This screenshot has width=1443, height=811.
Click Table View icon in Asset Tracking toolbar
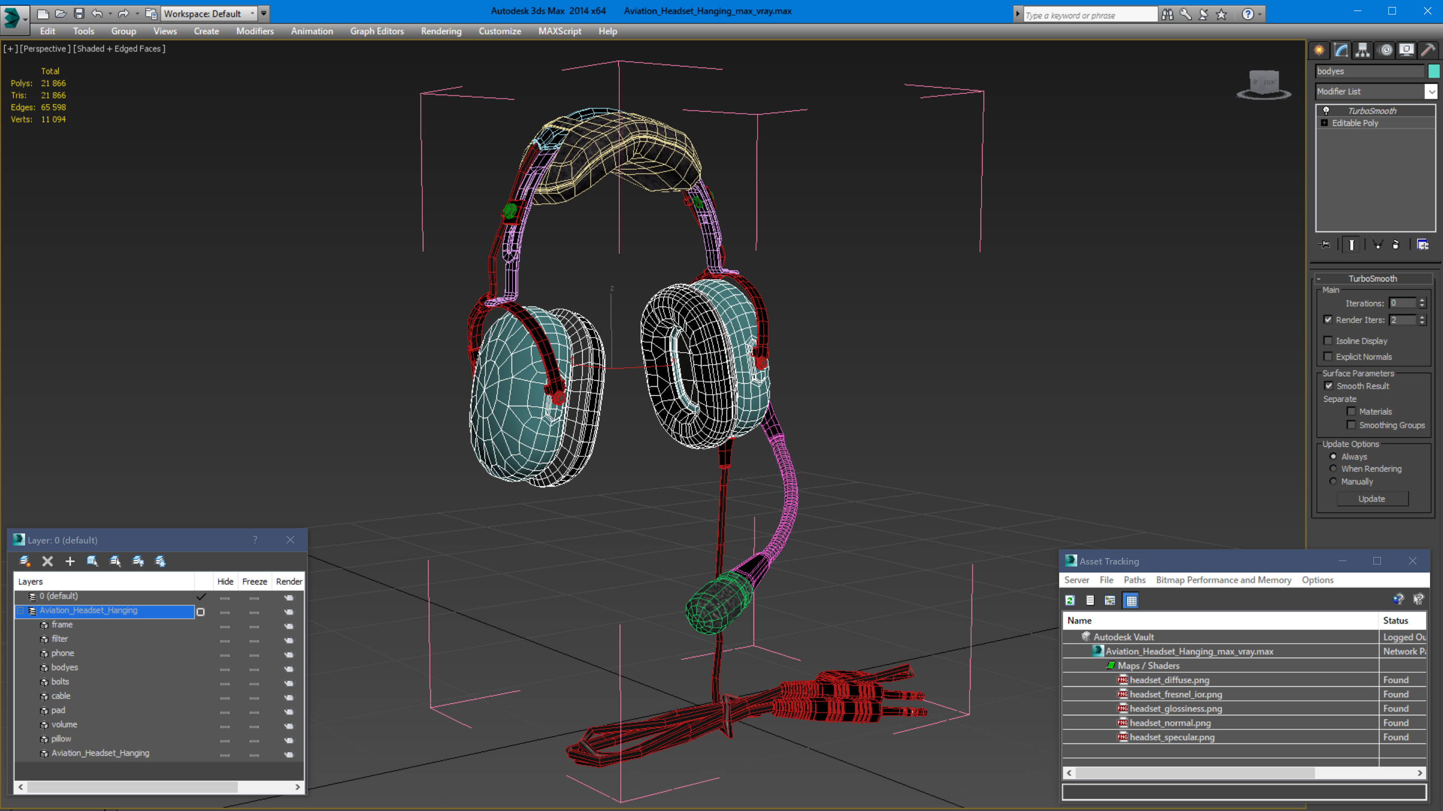coord(1131,600)
